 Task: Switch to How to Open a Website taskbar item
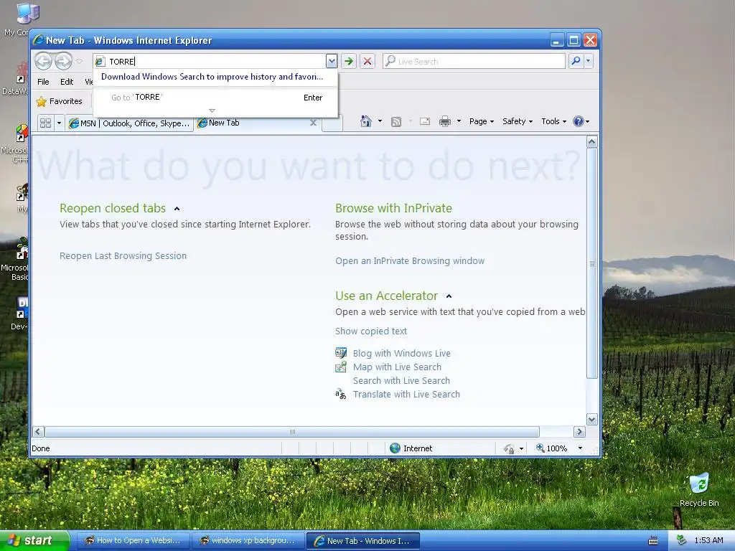133,541
